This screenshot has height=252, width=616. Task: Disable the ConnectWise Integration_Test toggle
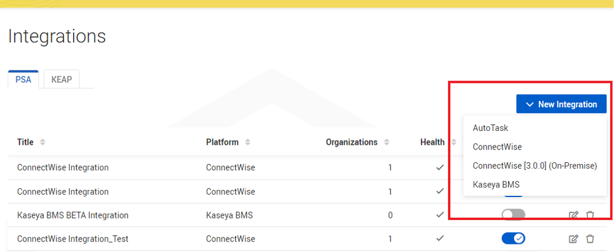tap(513, 238)
